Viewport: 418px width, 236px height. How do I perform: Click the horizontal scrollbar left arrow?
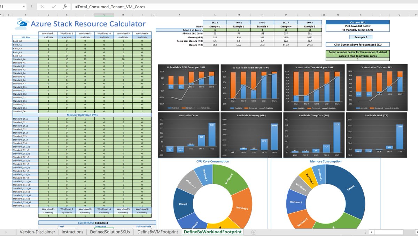pos(371,232)
